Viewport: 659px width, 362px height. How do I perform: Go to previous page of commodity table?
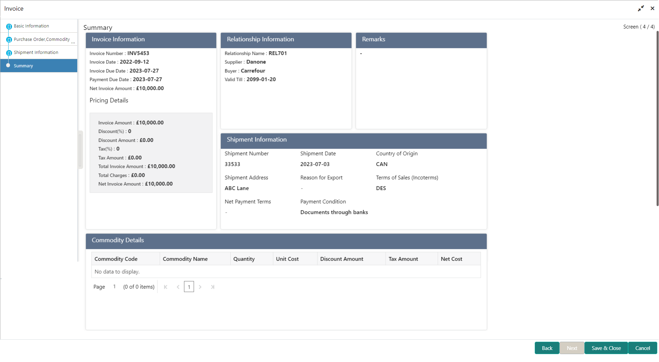click(178, 287)
